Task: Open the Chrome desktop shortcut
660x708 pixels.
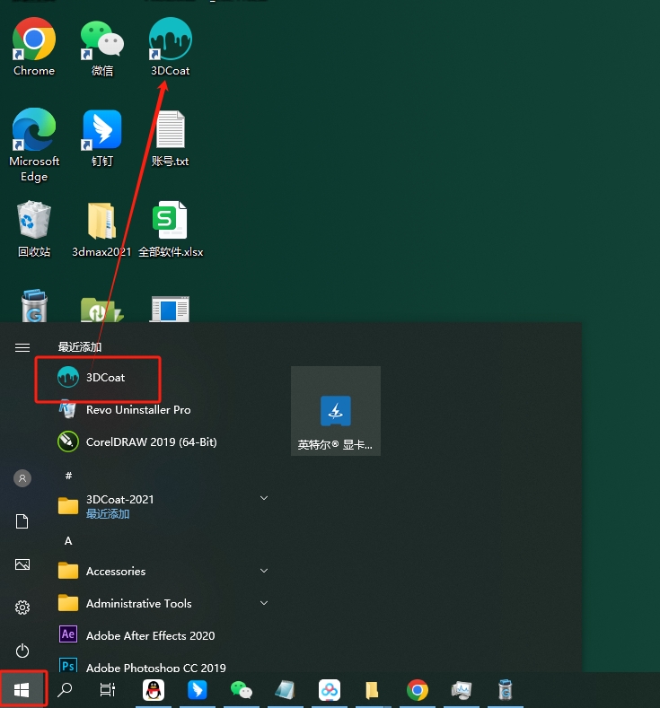Action: tap(34, 46)
